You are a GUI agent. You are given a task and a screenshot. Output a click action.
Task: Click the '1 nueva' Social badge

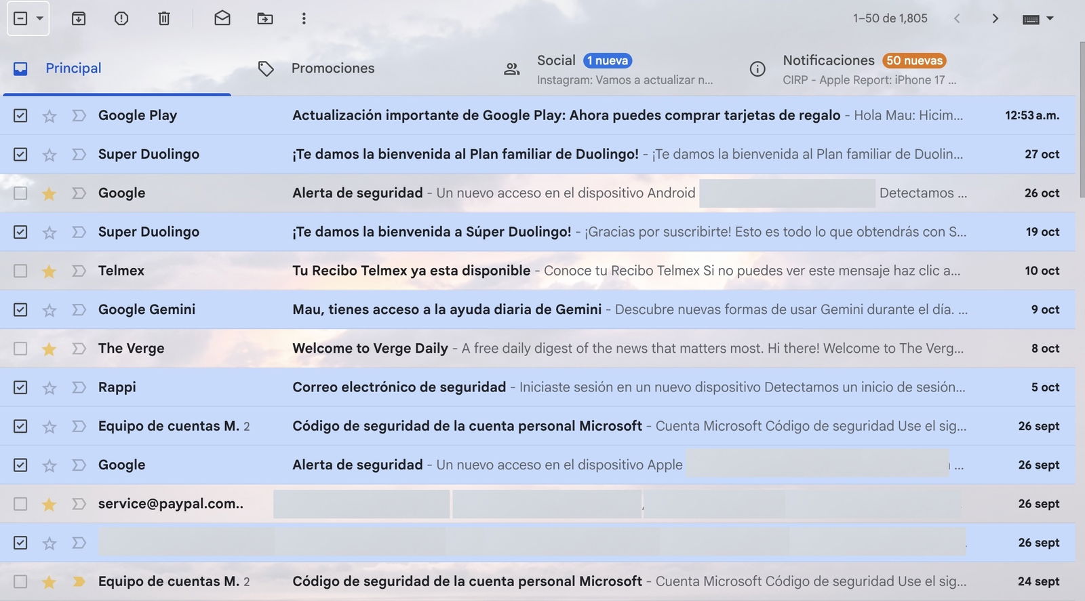coord(608,60)
